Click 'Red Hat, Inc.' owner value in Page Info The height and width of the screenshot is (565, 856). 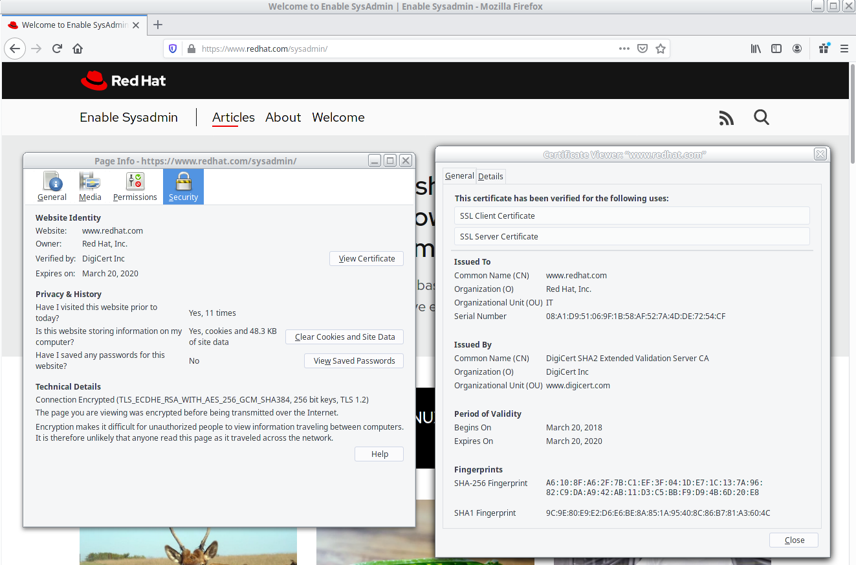coord(105,244)
